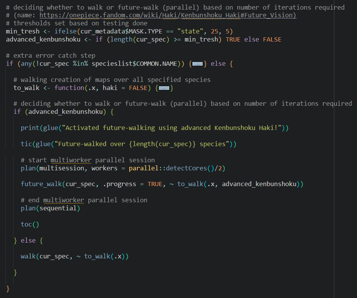Click the "# thresholds set based on testing" comment
Image resolution: width=357 pixels, height=298 pixels.
point(77,23)
